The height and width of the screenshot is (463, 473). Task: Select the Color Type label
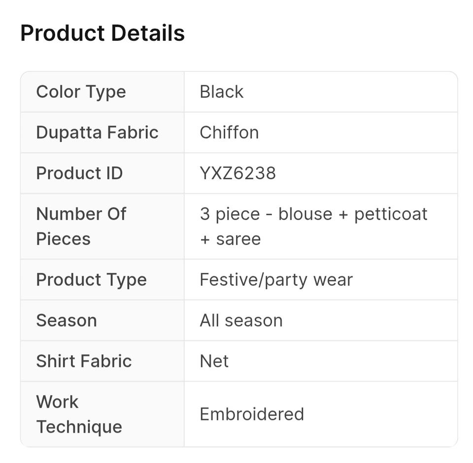[81, 92]
